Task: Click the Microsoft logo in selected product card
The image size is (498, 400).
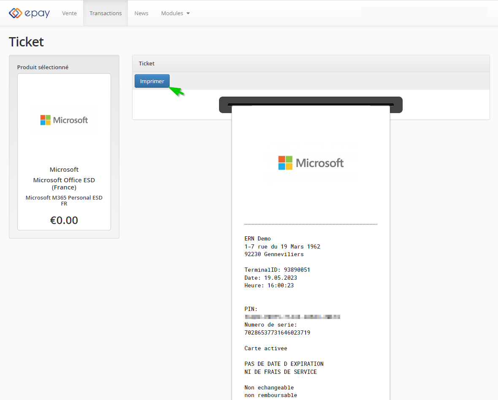Action: 64,120
